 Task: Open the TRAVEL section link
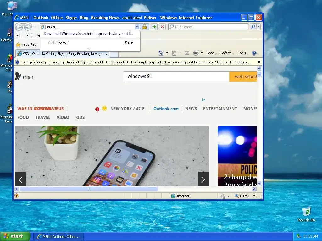click(x=42, y=117)
